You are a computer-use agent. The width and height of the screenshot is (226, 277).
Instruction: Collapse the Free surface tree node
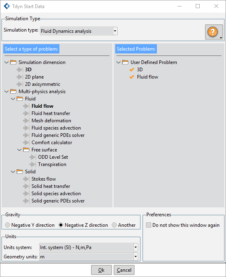click(19, 150)
